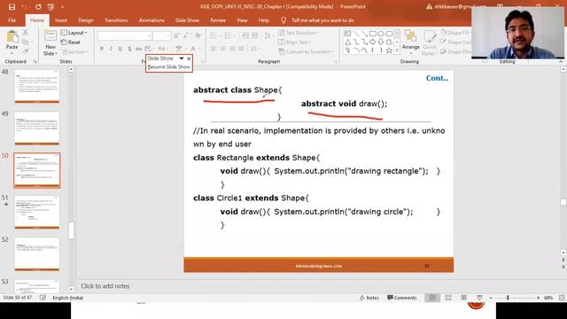
Task: Click Line Spacing icon
Action: (x=268, y=35)
